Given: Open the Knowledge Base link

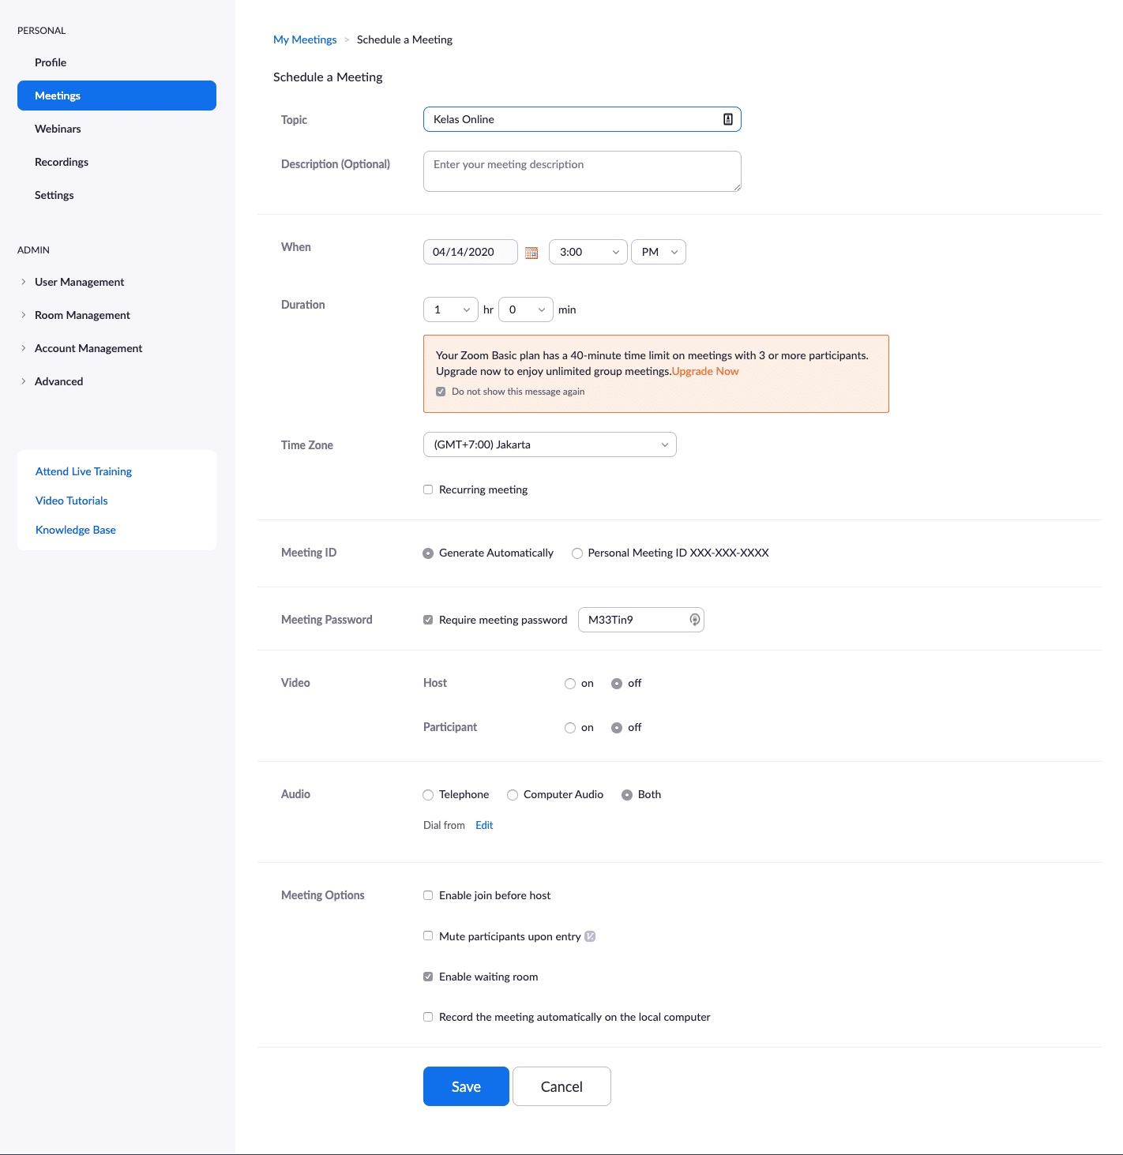Looking at the screenshot, I should (76, 530).
